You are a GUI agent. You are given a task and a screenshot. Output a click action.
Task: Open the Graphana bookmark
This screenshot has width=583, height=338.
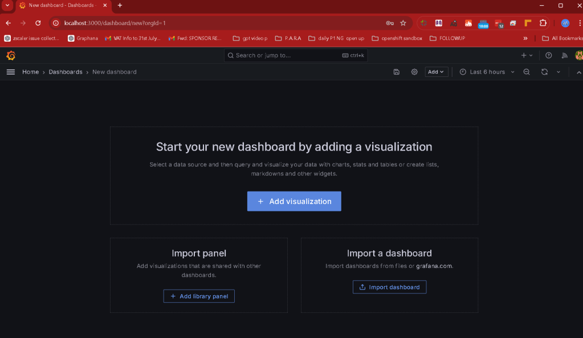pyautogui.click(x=83, y=38)
